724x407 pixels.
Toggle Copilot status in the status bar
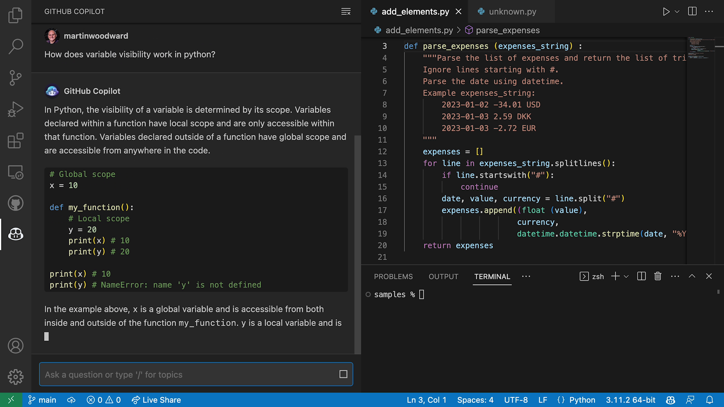tap(670, 400)
